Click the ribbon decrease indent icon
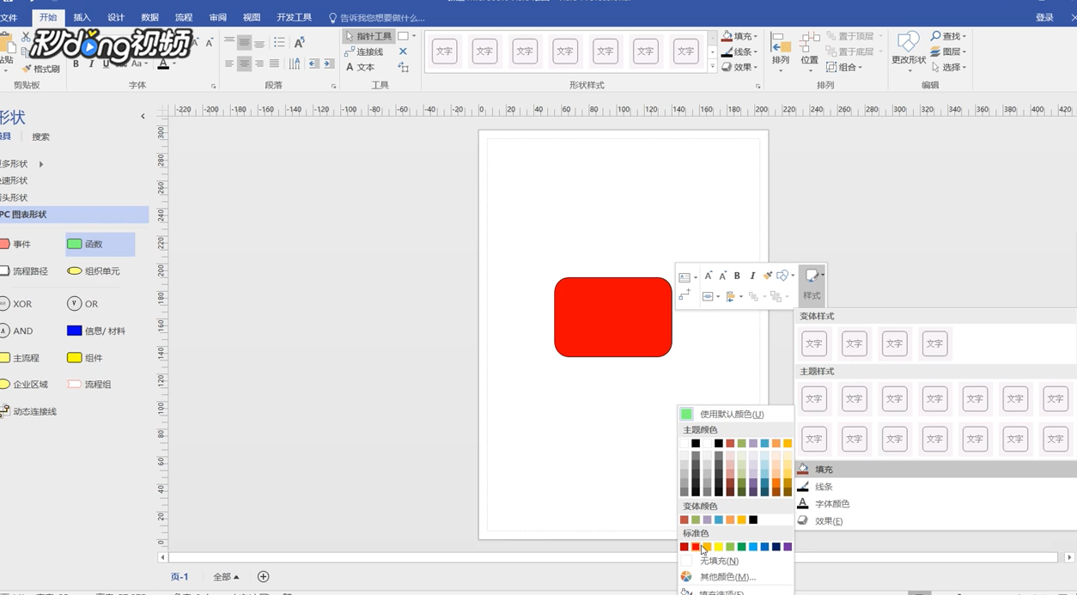Screen dimensions: 1077x595 coord(313,64)
